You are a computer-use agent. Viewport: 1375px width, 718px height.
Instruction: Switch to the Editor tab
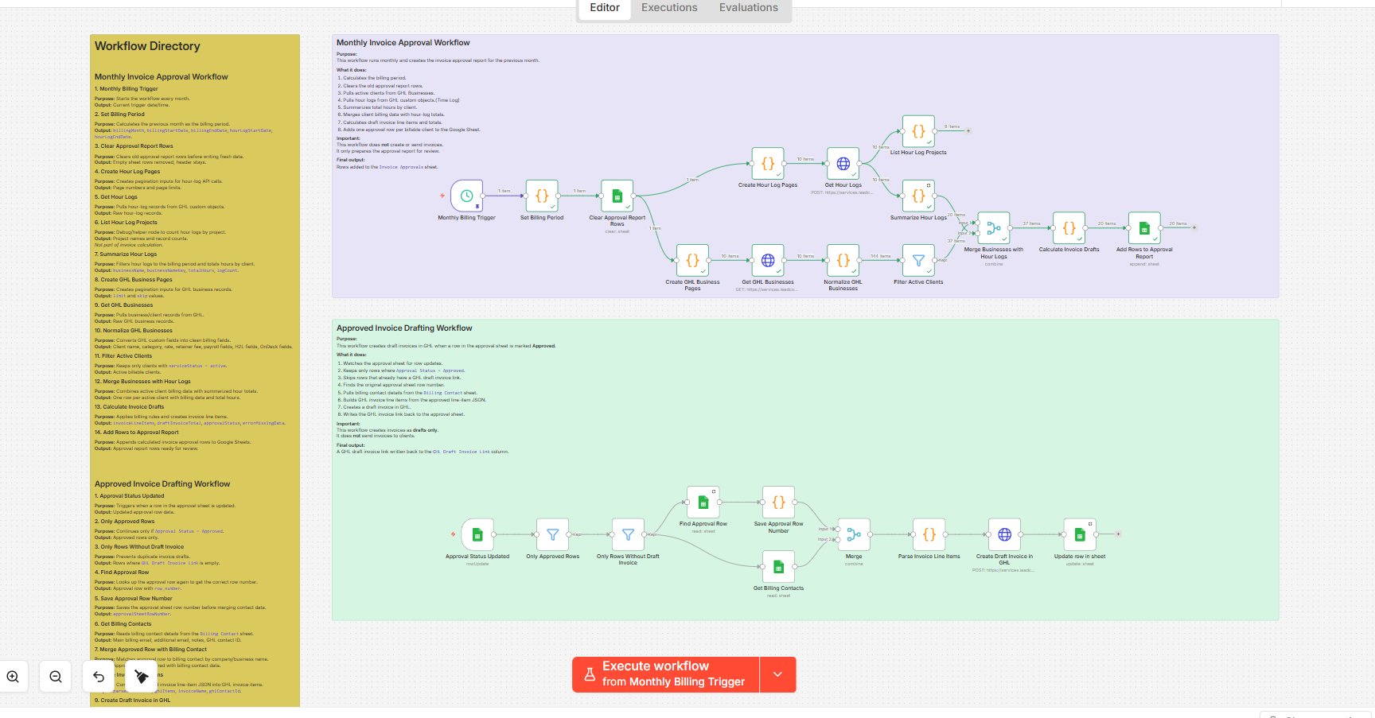[605, 8]
